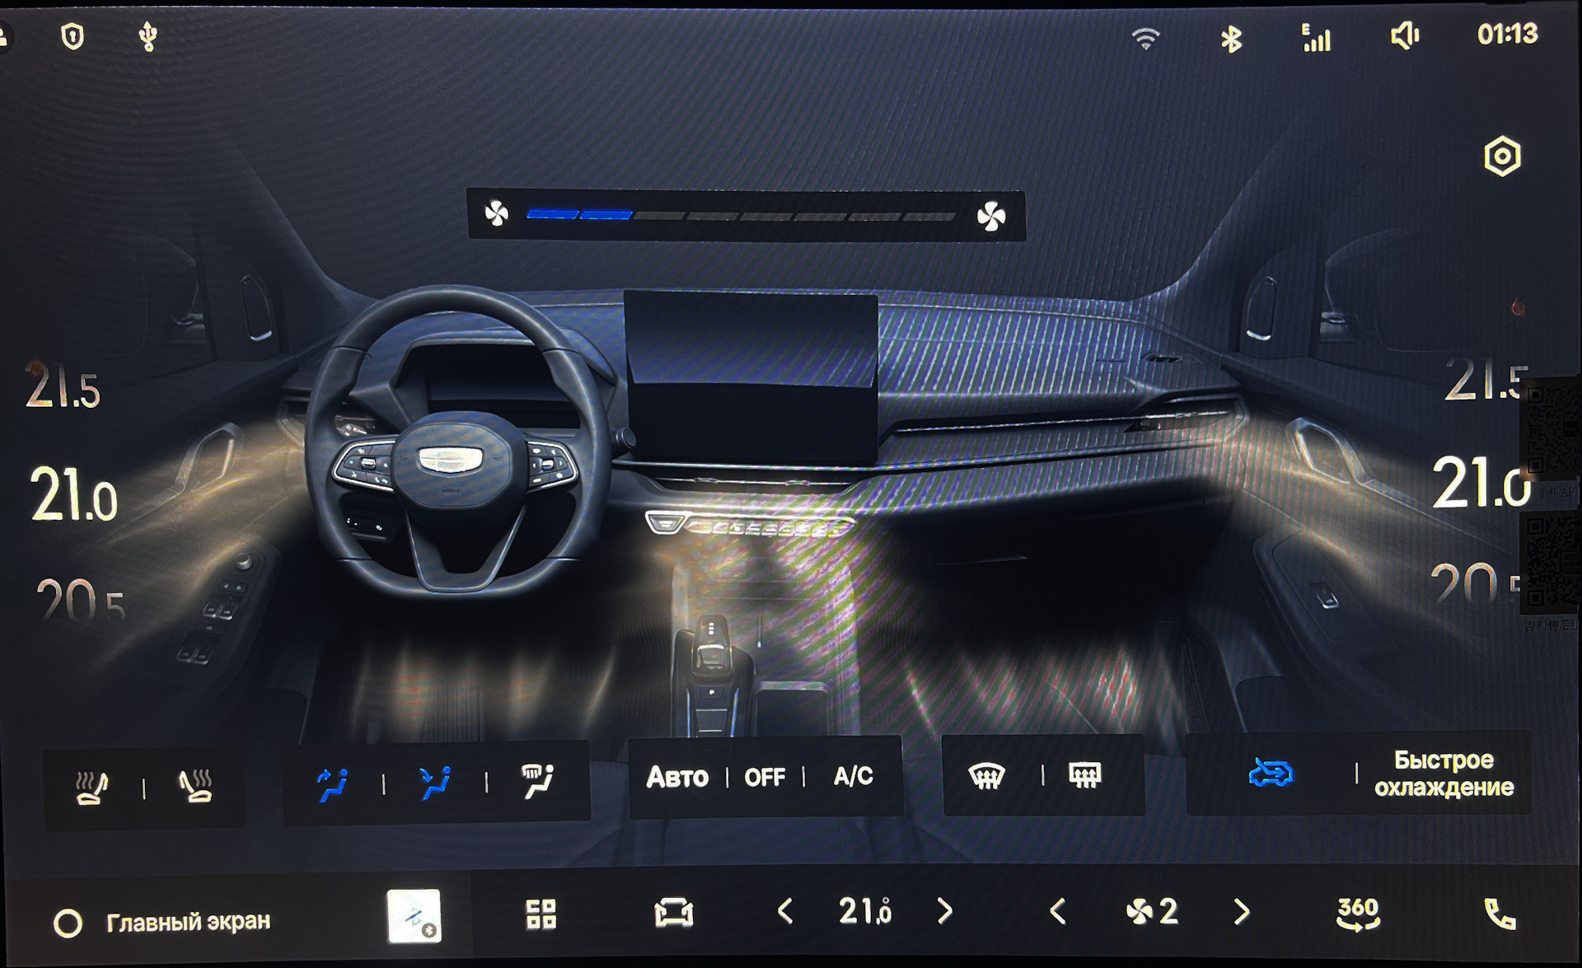
Task: Turn on rear window defogger
Action: [1084, 775]
